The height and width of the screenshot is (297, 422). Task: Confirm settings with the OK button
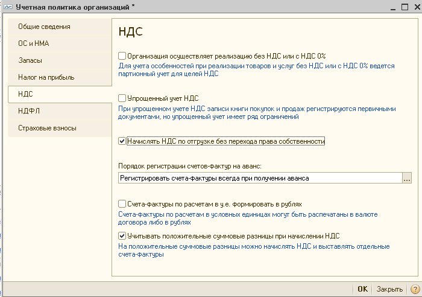(x=362, y=289)
